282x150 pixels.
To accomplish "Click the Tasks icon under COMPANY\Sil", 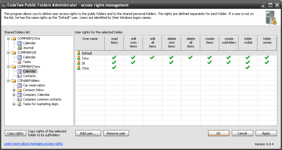I will click(19, 62).
